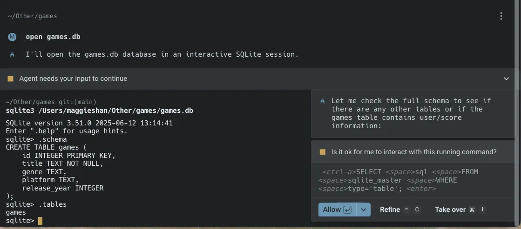The width and height of the screenshot is (521, 229).
Task: Click the caret key icon beside Refine
Action: click(x=406, y=209)
